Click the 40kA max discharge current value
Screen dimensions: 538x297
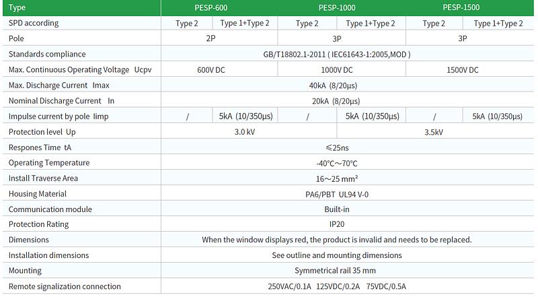point(336,86)
